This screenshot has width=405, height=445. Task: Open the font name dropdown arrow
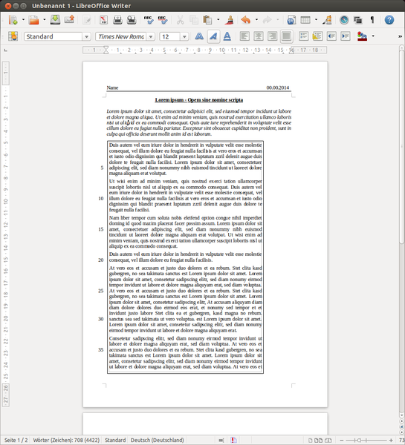[x=151, y=36]
